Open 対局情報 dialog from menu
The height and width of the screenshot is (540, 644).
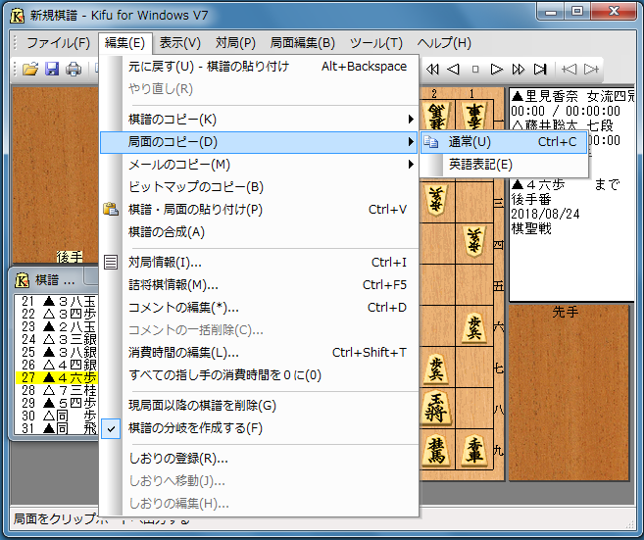(166, 263)
